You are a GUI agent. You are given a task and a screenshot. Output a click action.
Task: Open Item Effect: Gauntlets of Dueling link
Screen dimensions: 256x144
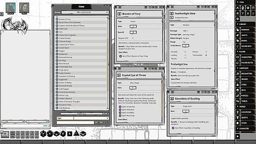tap(173, 128)
